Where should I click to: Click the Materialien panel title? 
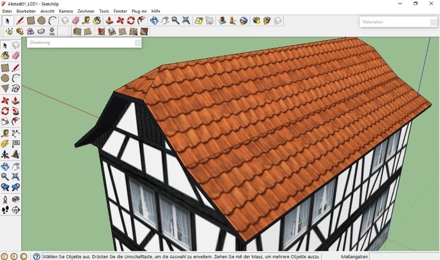pos(373,22)
